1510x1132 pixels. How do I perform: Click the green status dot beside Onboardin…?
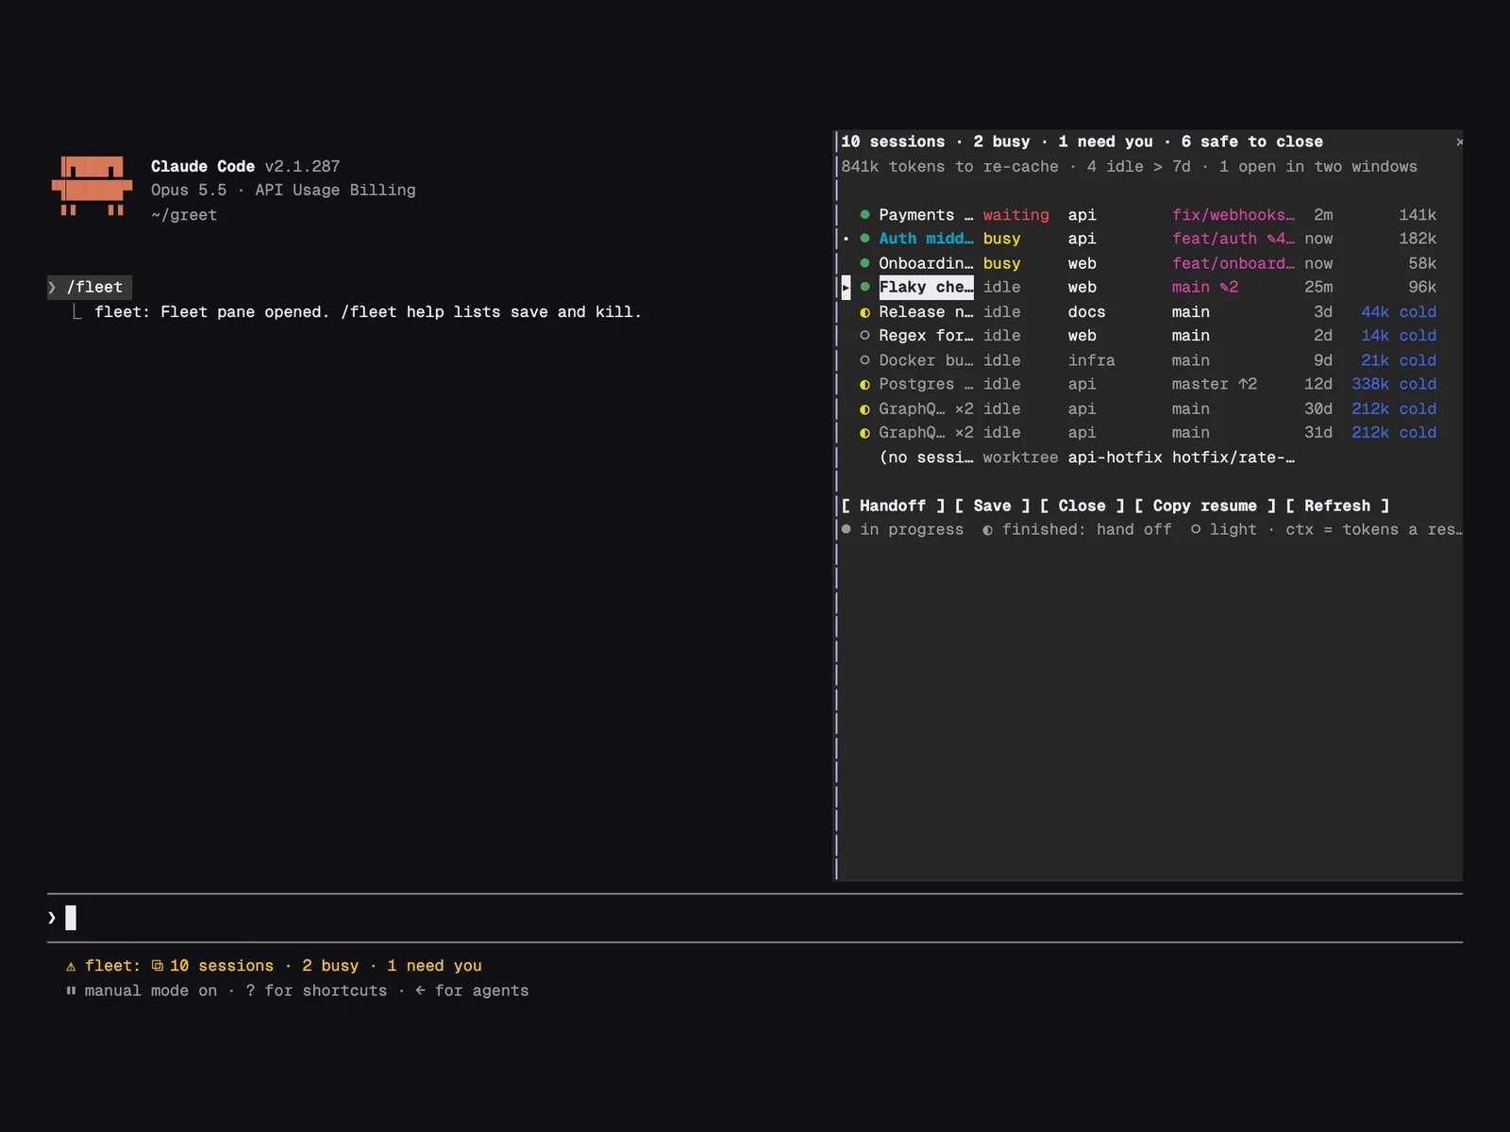click(x=864, y=263)
